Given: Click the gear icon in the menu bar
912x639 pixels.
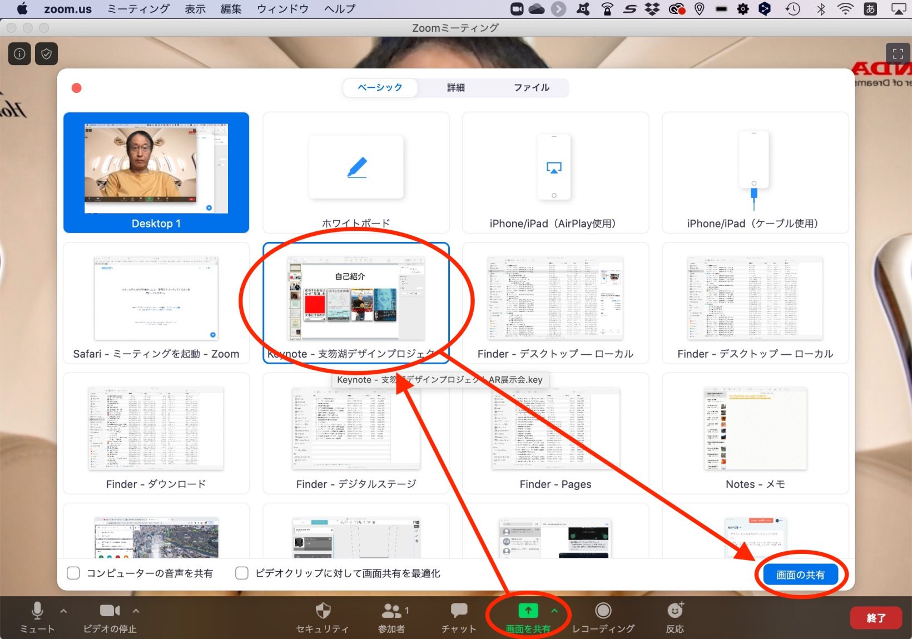Looking at the screenshot, I should click(743, 8).
